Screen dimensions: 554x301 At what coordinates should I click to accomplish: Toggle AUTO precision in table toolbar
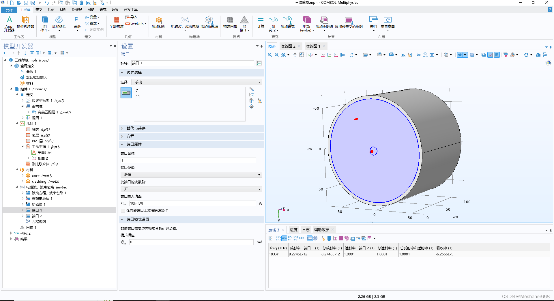click(284, 238)
